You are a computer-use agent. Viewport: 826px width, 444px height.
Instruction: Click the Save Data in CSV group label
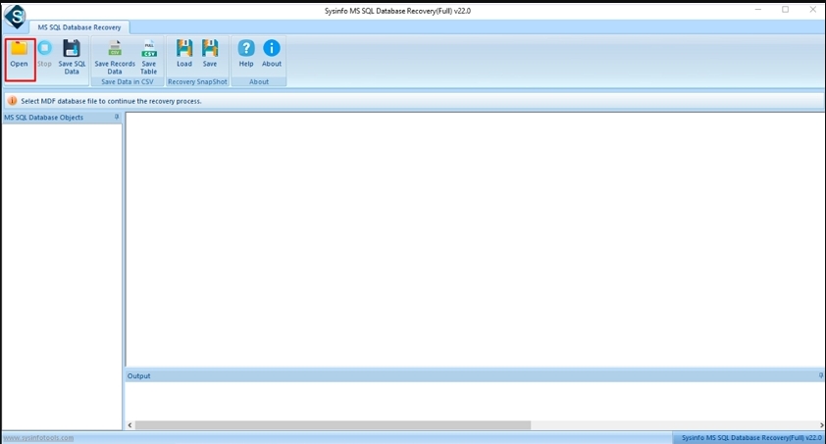click(x=127, y=82)
